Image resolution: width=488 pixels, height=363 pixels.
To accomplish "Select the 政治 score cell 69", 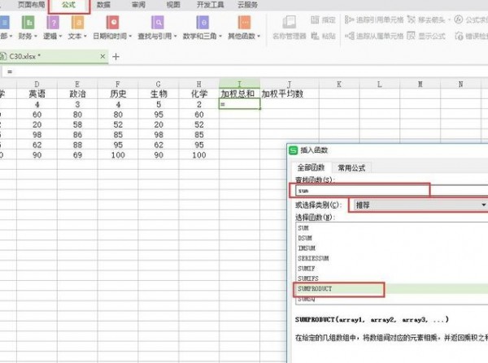I will click(x=77, y=155).
